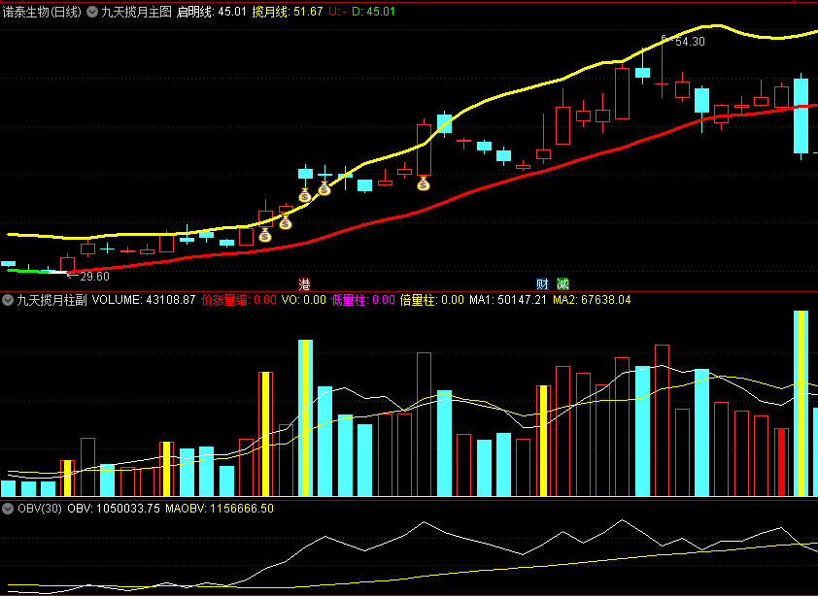
Task: Click the green 减 event marker
Action: click(x=562, y=284)
